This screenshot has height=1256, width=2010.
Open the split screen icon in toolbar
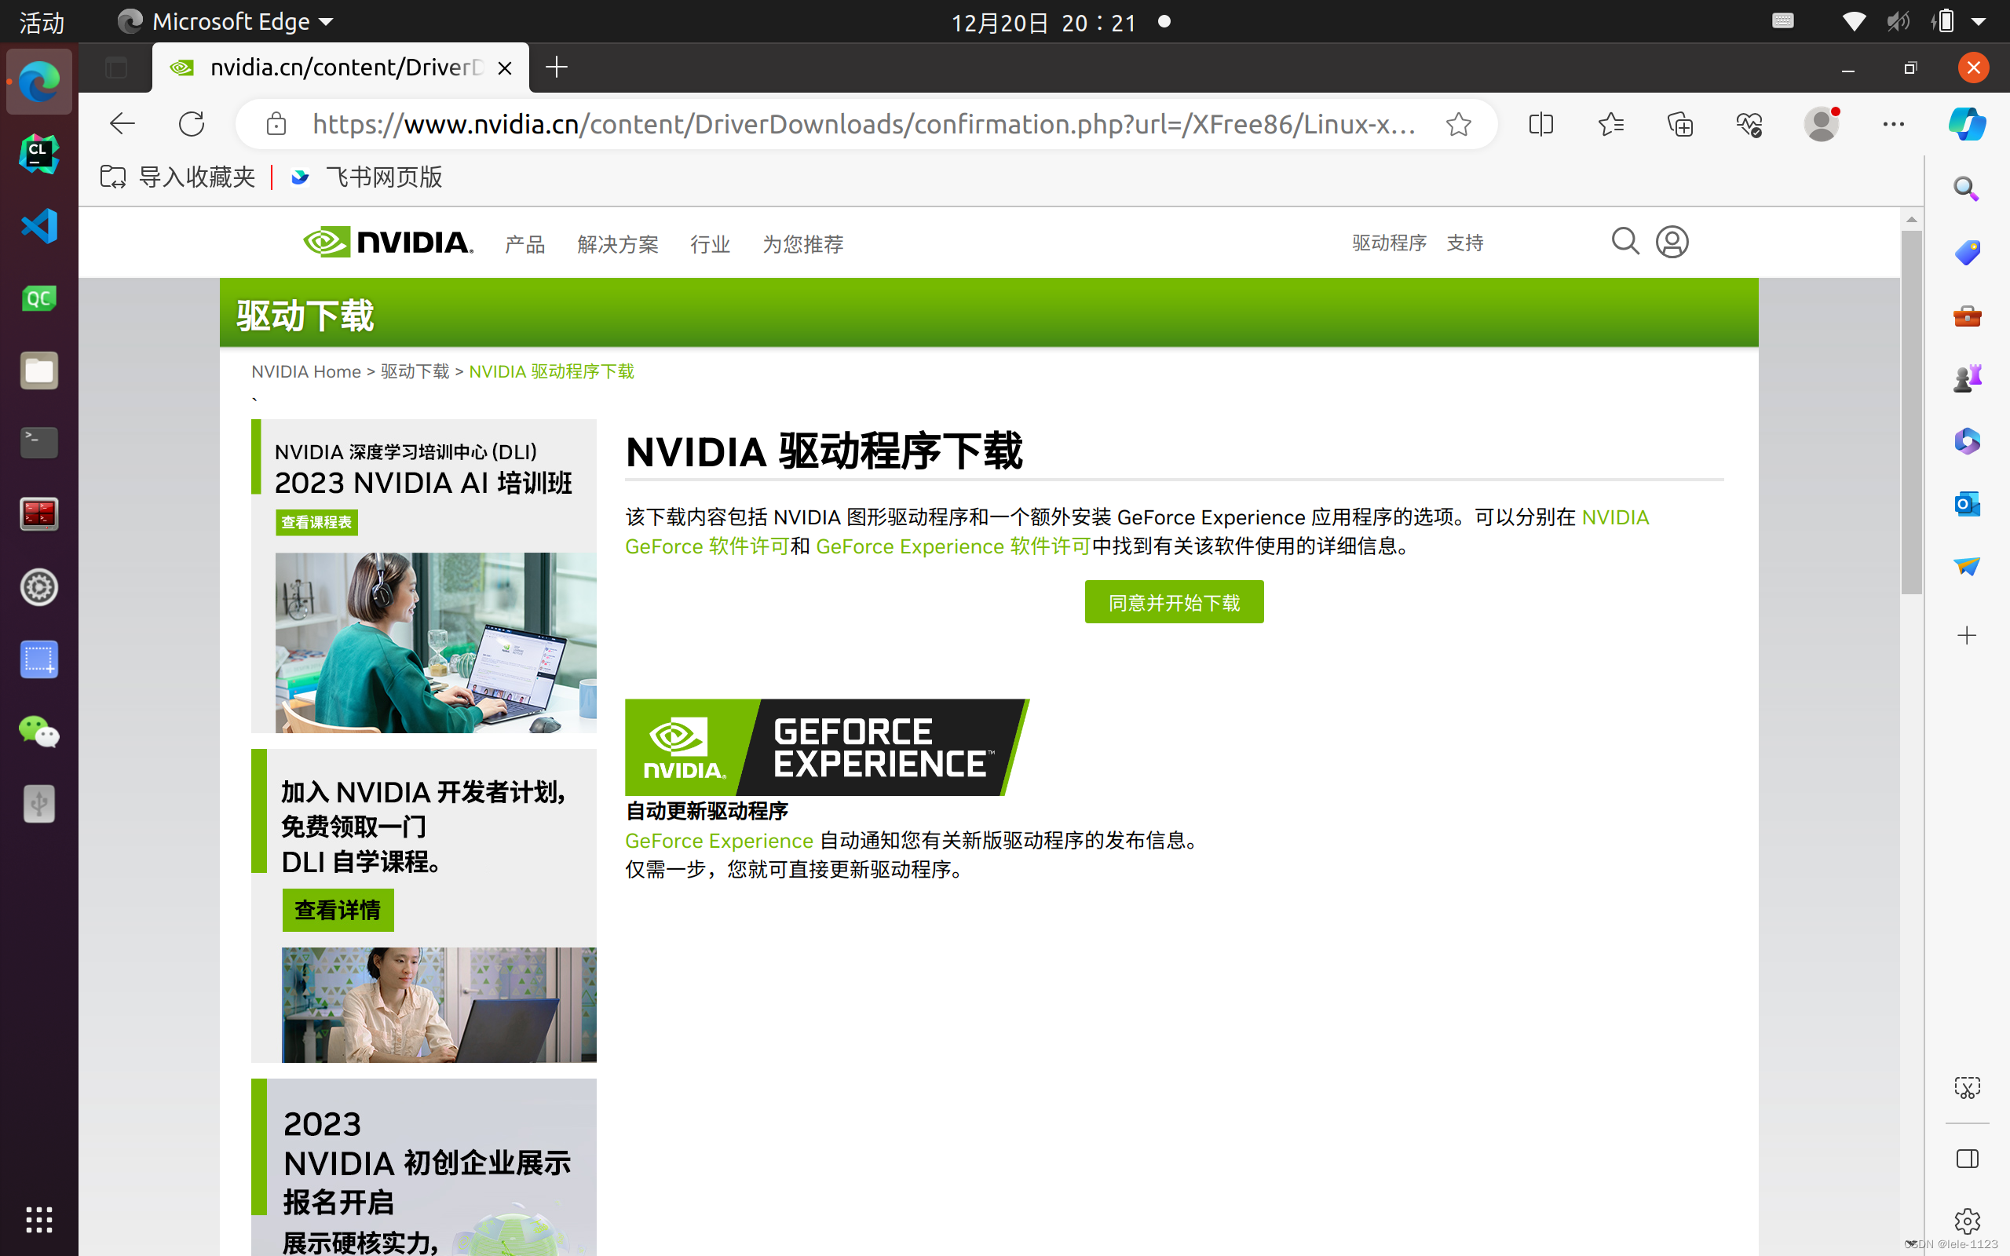coord(1540,125)
